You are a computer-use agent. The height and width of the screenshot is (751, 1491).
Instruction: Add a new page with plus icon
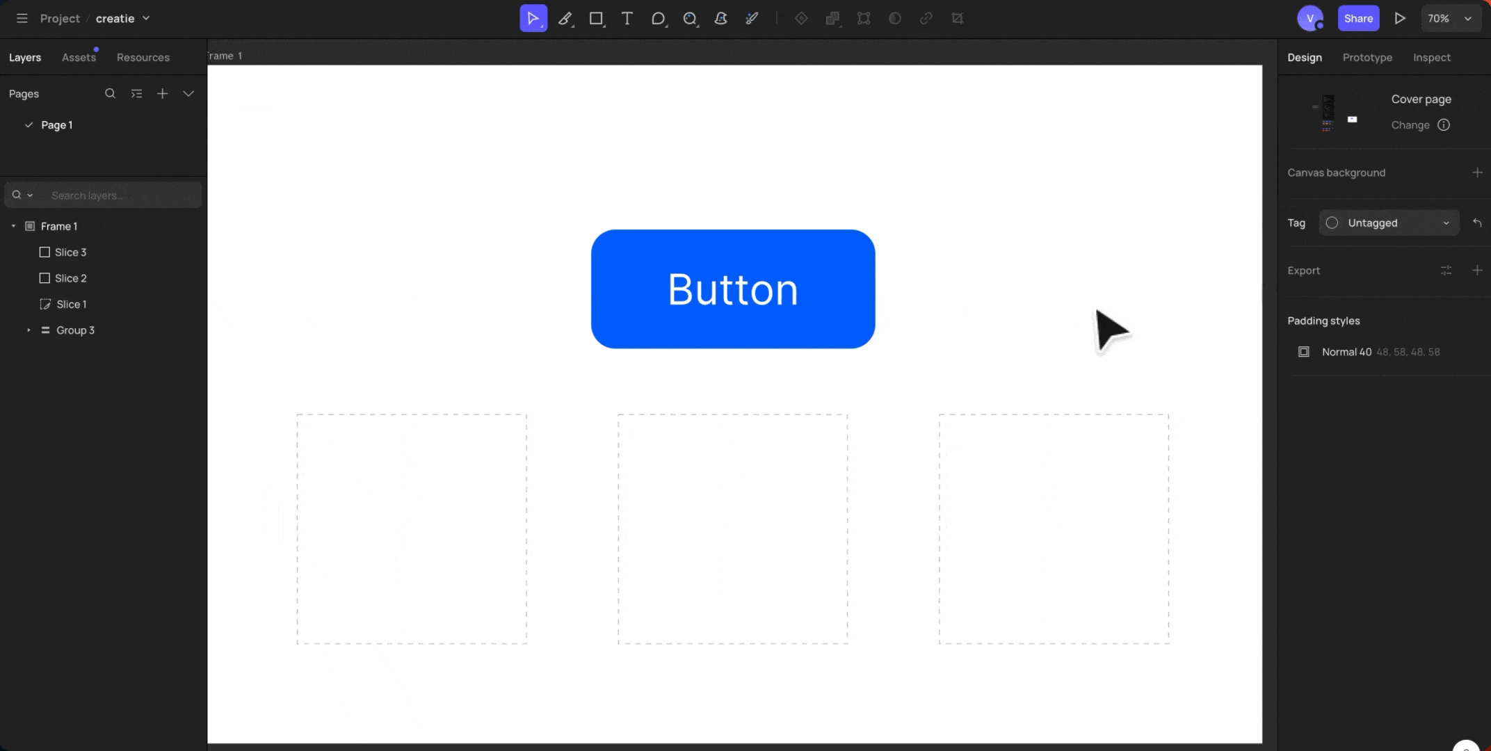point(162,94)
